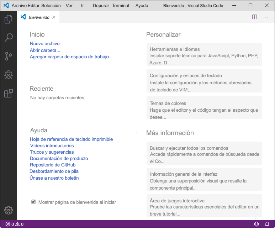Open the Ir menu
This screenshot has height=228, width=275.
[x=83, y=6]
